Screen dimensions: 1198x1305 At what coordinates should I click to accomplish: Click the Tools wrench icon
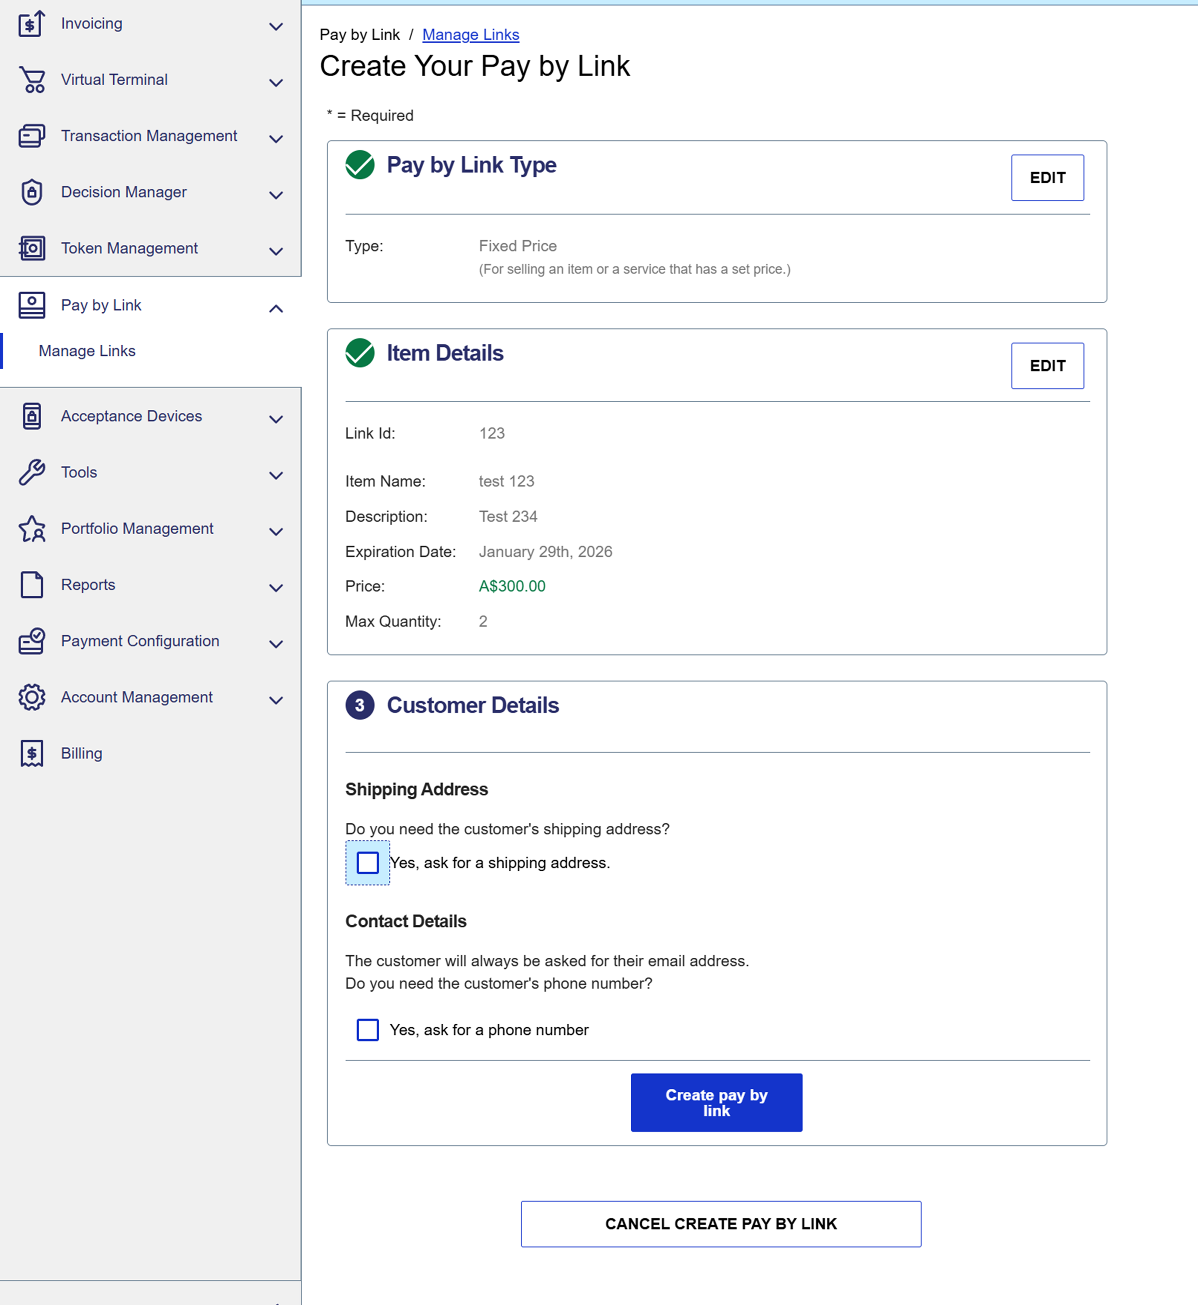point(32,472)
